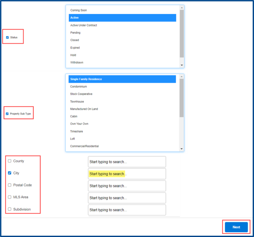Image resolution: width=254 pixels, height=237 pixels.
Task: Uncheck the City checkbox
Action: click(x=10, y=173)
